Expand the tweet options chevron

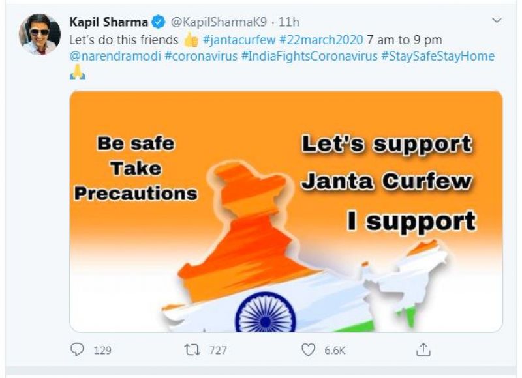497,21
